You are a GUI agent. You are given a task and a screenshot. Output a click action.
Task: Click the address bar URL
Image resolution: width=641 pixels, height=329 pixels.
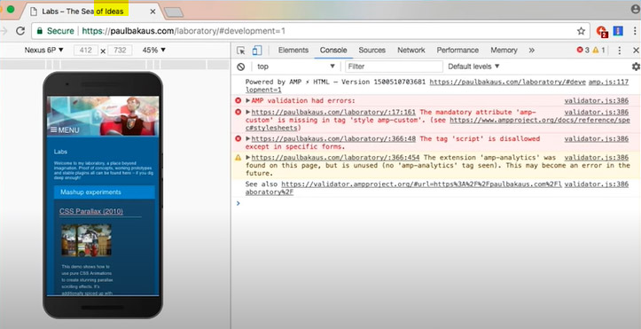(x=184, y=31)
